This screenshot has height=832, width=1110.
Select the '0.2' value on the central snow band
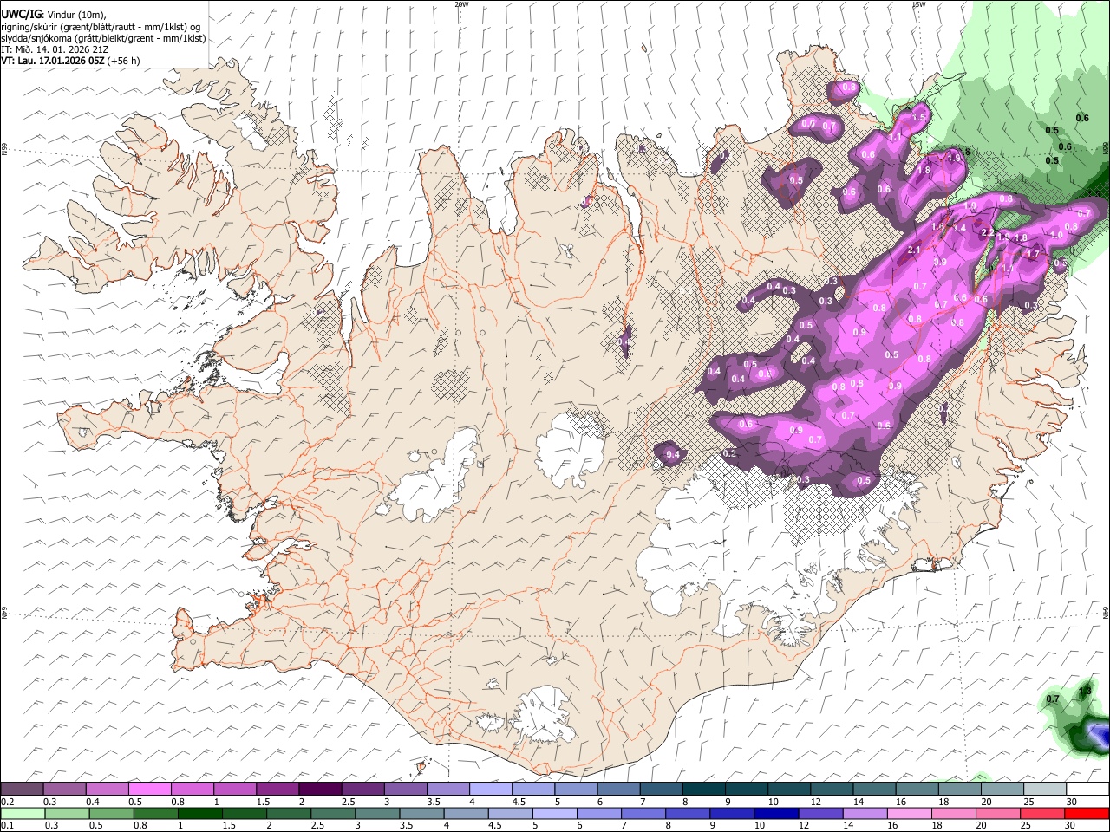(729, 453)
